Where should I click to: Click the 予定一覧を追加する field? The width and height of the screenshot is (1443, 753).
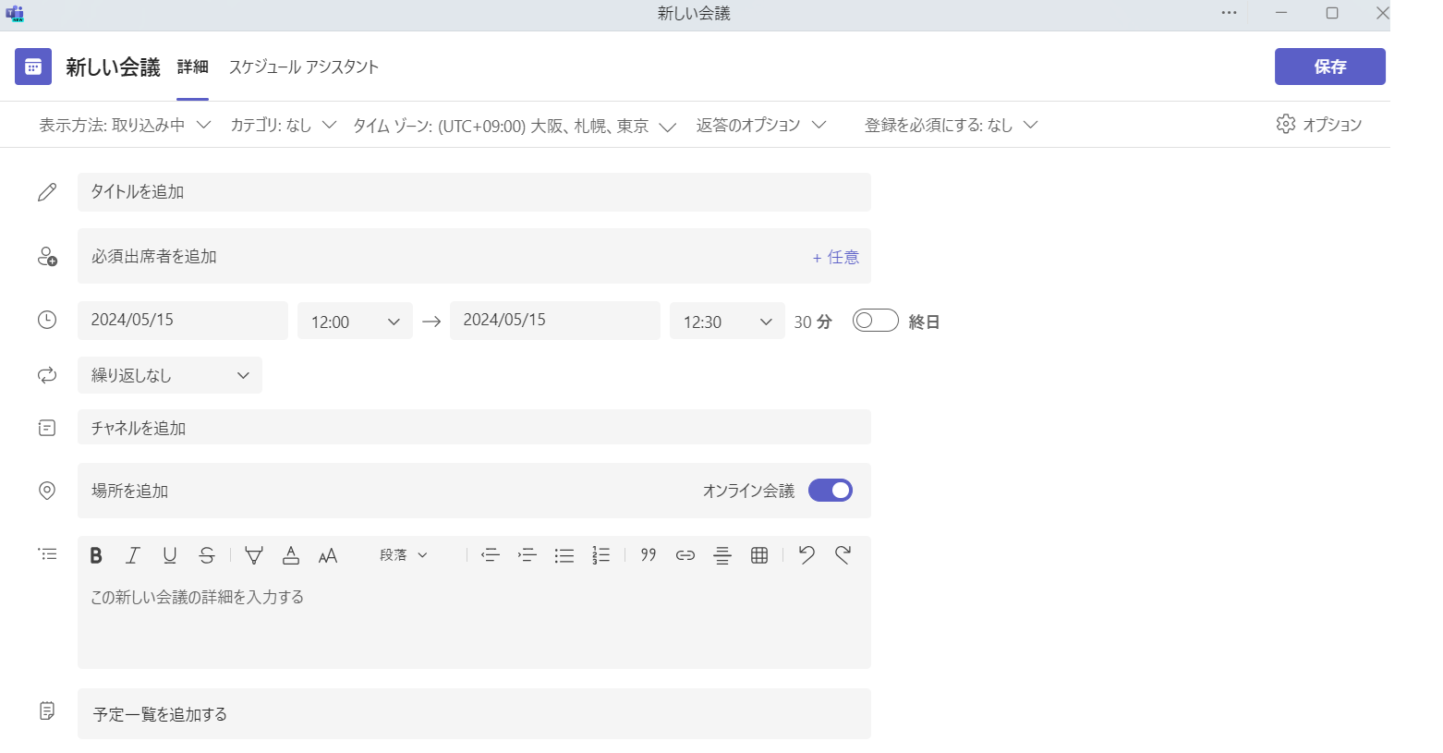point(474,713)
